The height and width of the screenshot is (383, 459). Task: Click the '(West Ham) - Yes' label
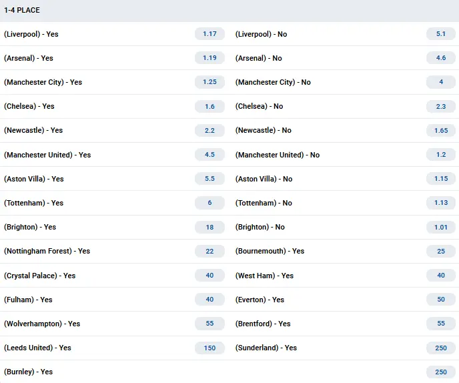coord(264,276)
